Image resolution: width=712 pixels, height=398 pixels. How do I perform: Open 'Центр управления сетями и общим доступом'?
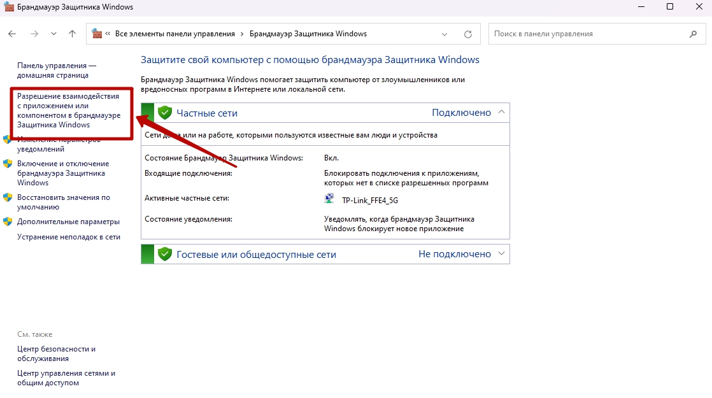pyautogui.click(x=66, y=378)
